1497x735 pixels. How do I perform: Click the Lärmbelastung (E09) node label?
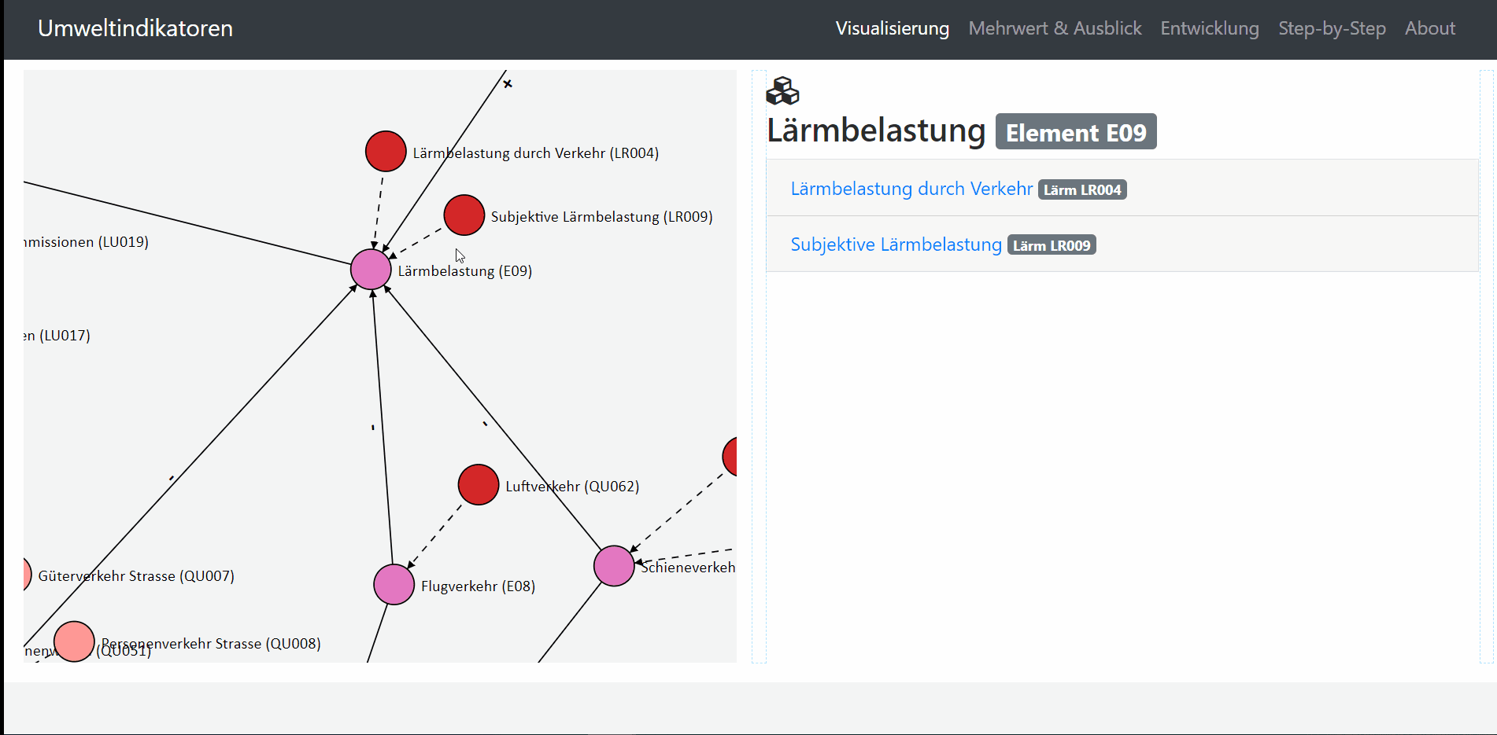(x=465, y=271)
